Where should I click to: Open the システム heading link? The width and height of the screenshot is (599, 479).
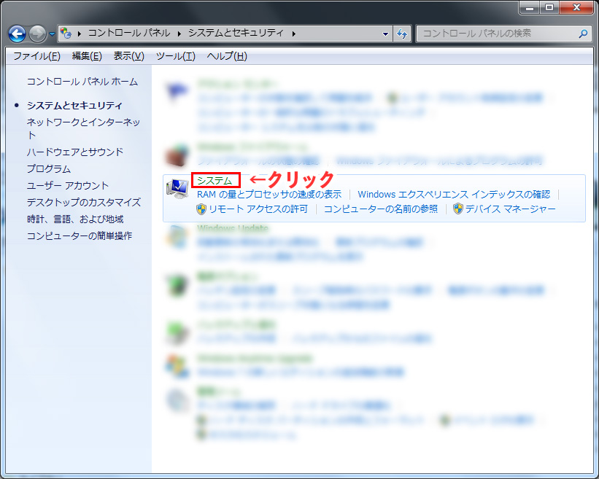[215, 181]
